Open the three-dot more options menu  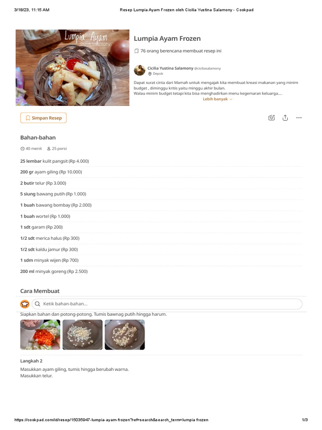pyautogui.click(x=299, y=118)
